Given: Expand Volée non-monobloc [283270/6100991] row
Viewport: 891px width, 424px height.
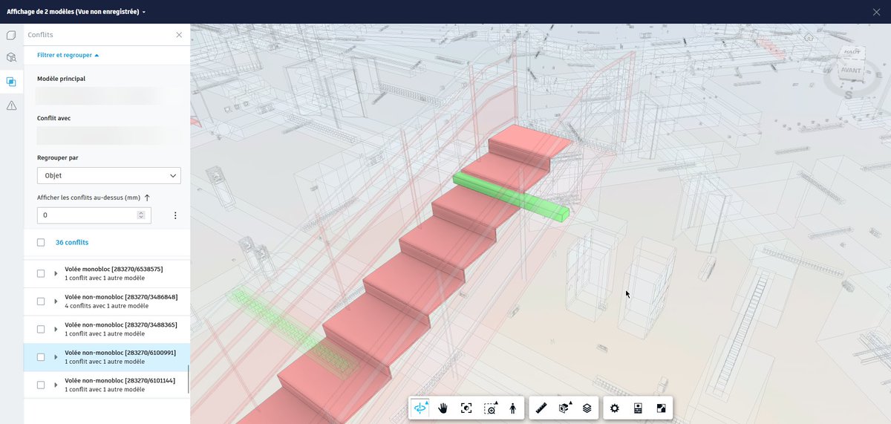Looking at the screenshot, I should coord(56,357).
